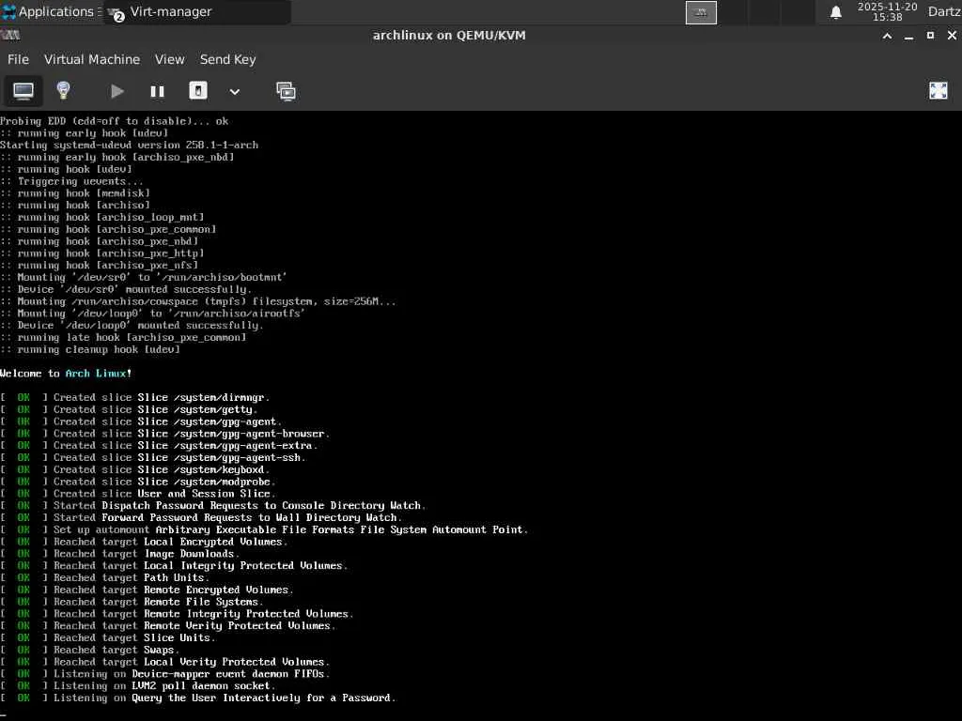Click the workspace switcher thumbnail

click(x=701, y=12)
